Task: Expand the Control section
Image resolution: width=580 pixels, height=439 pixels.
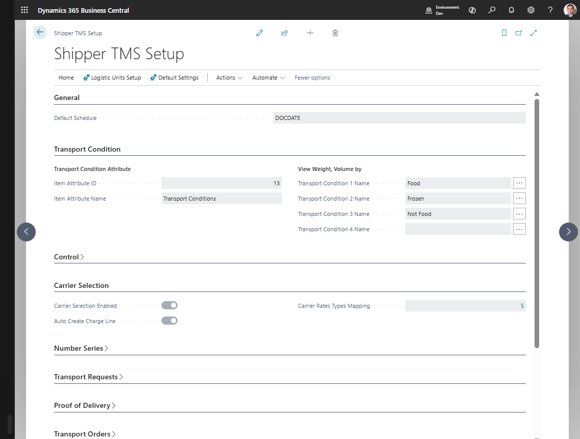Action: click(69, 257)
